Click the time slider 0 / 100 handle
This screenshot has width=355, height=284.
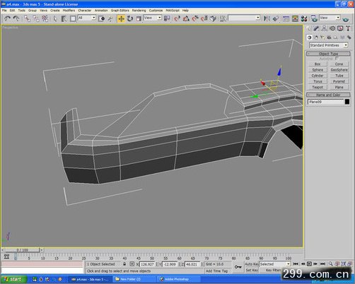pyautogui.click(x=22, y=250)
